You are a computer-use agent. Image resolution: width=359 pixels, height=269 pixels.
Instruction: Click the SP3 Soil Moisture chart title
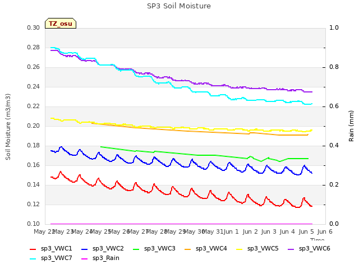[x=179, y=6]
